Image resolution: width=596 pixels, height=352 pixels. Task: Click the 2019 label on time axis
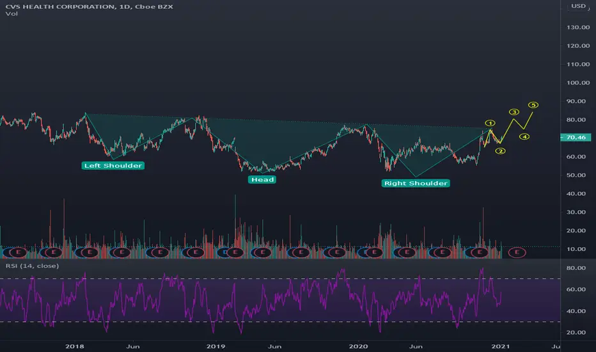coord(216,346)
